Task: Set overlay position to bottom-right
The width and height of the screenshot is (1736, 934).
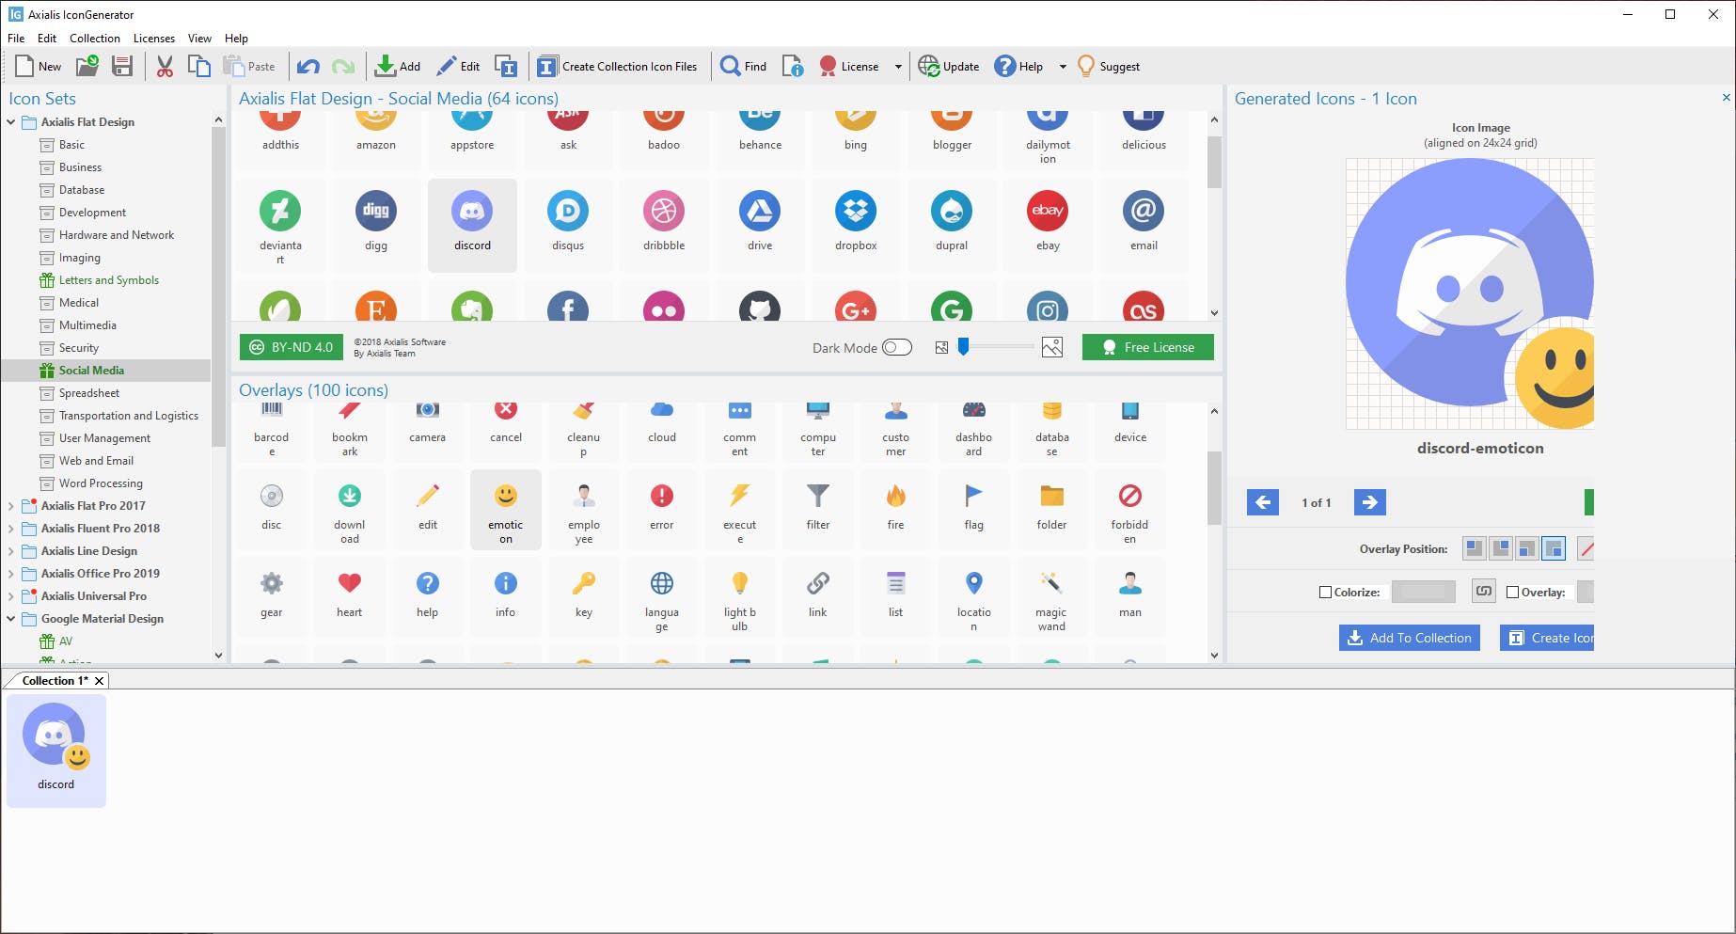Action: pyautogui.click(x=1554, y=548)
